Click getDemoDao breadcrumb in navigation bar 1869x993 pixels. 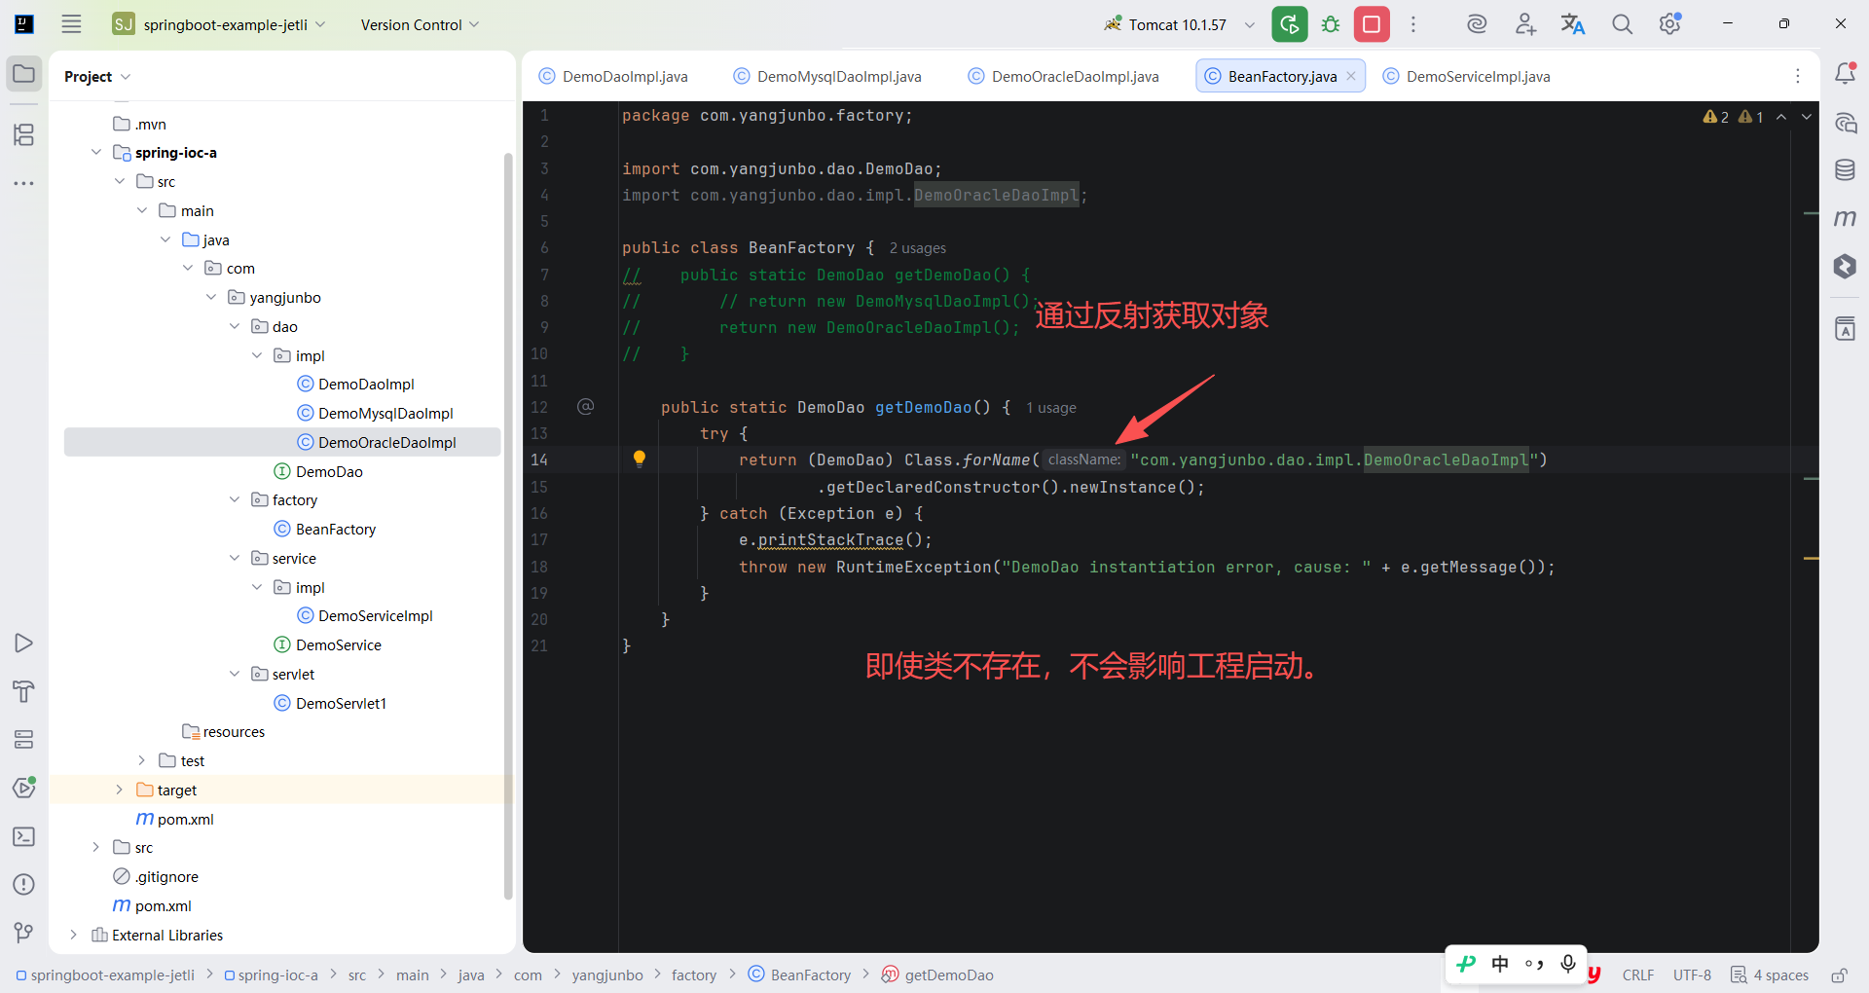(x=938, y=975)
